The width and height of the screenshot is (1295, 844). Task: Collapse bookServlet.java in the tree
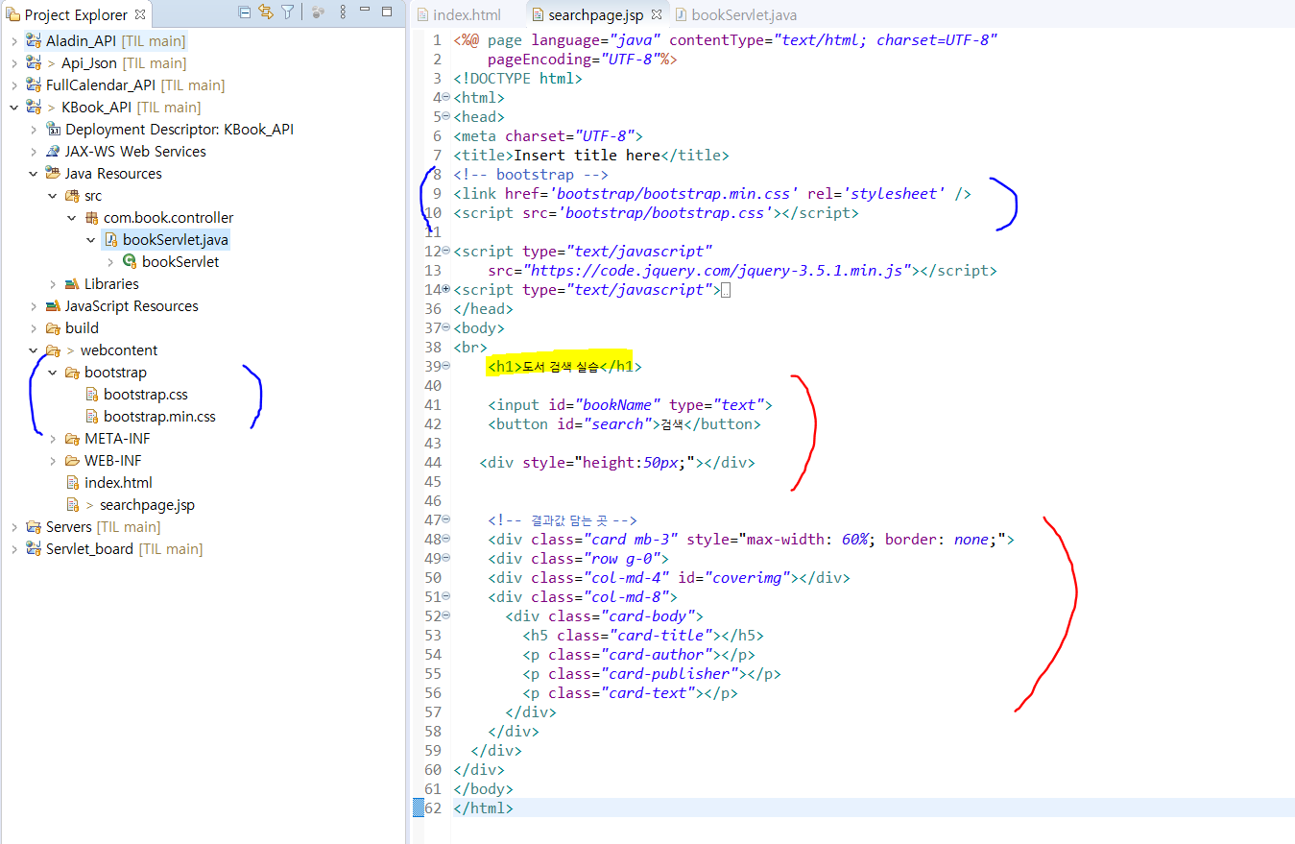[91, 240]
